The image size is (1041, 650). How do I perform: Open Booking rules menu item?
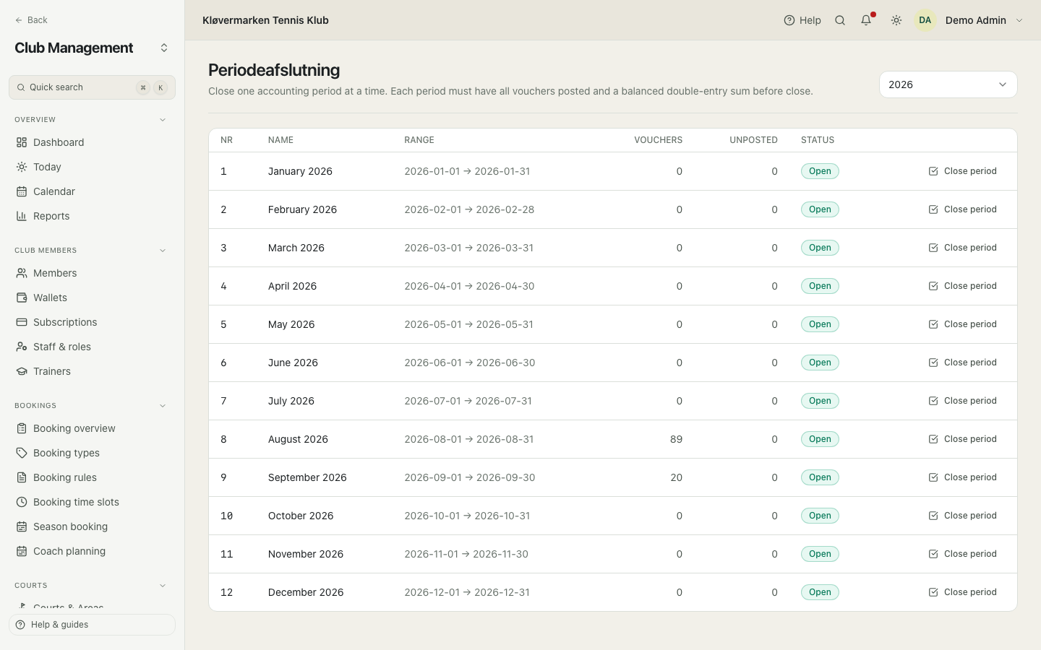click(x=92, y=477)
